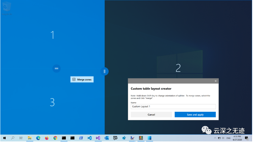The image size is (253, 142).
Task: Open the ENG input language selector
Action: point(229,138)
